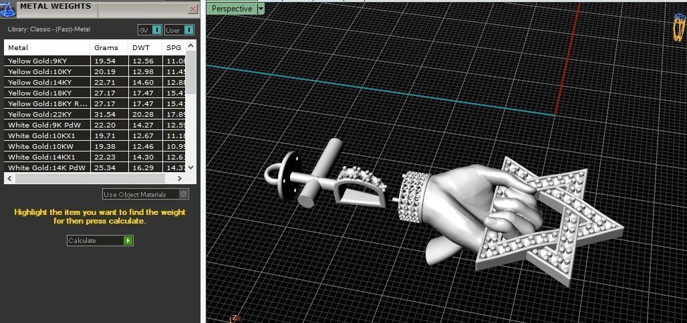Click the vertical scrollbar thumb of metals table
Image resolution: width=687 pixels, height=323 pixels.
(190, 72)
